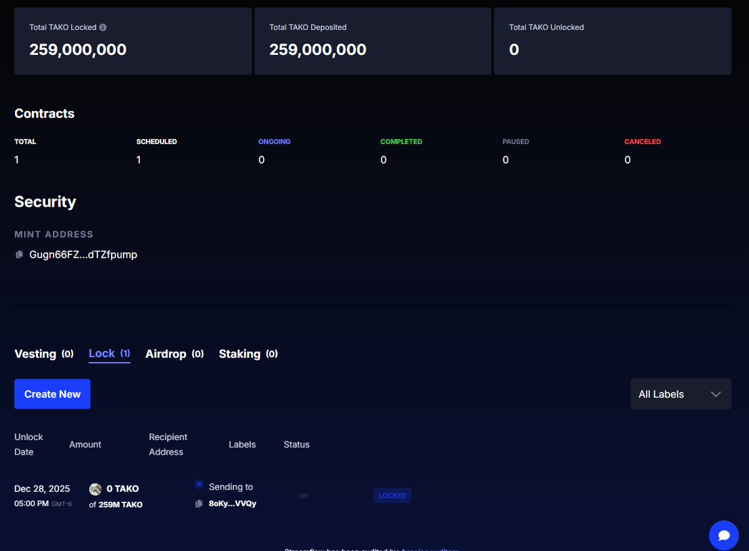Open the support chat bubble
Screen dimensions: 749x551
point(723,535)
